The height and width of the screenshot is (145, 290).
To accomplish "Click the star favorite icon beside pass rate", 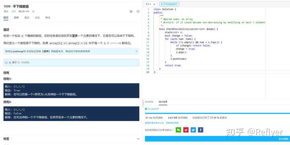I will click(33, 11).
